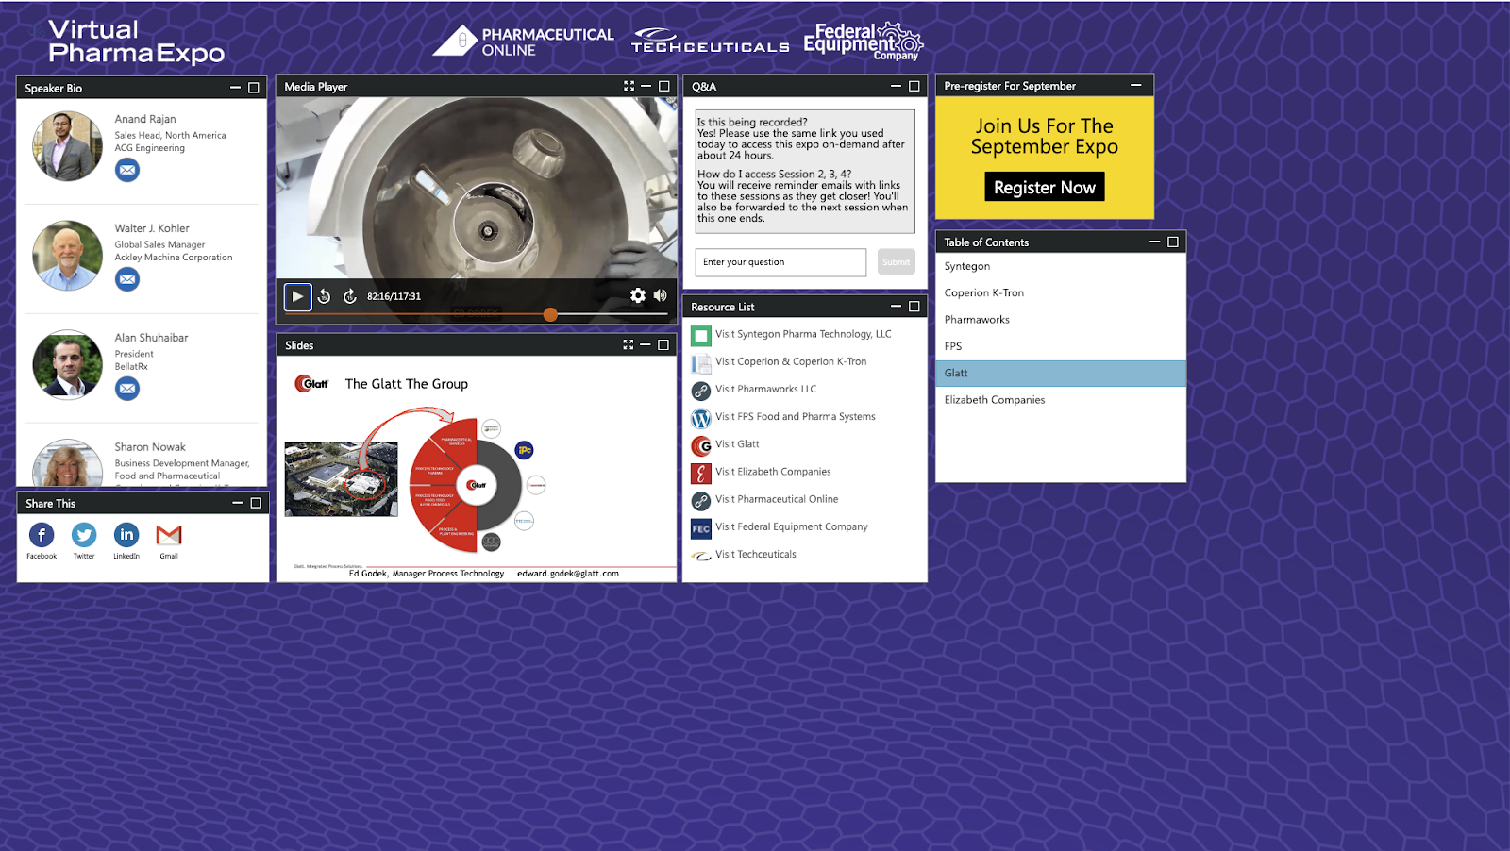The image size is (1510, 851).
Task: Maximize the Q&A panel
Action: (x=914, y=86)
